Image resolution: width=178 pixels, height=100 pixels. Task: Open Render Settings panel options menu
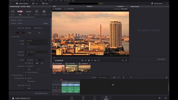(x=50, y=6)
